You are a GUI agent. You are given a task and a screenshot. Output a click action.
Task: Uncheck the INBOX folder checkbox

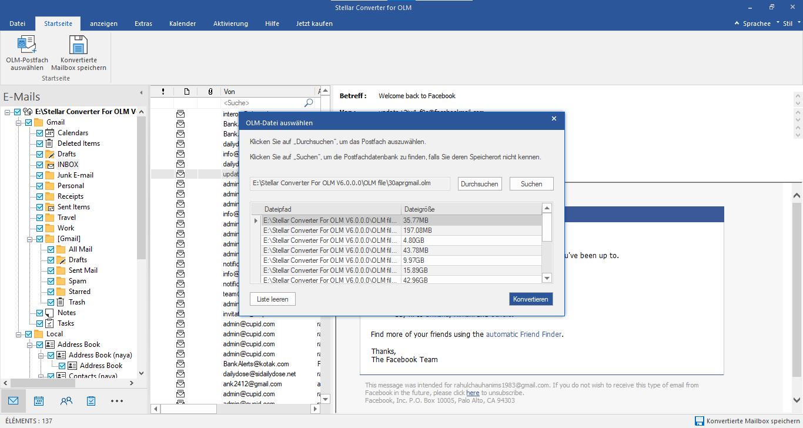tap(39, 165)
